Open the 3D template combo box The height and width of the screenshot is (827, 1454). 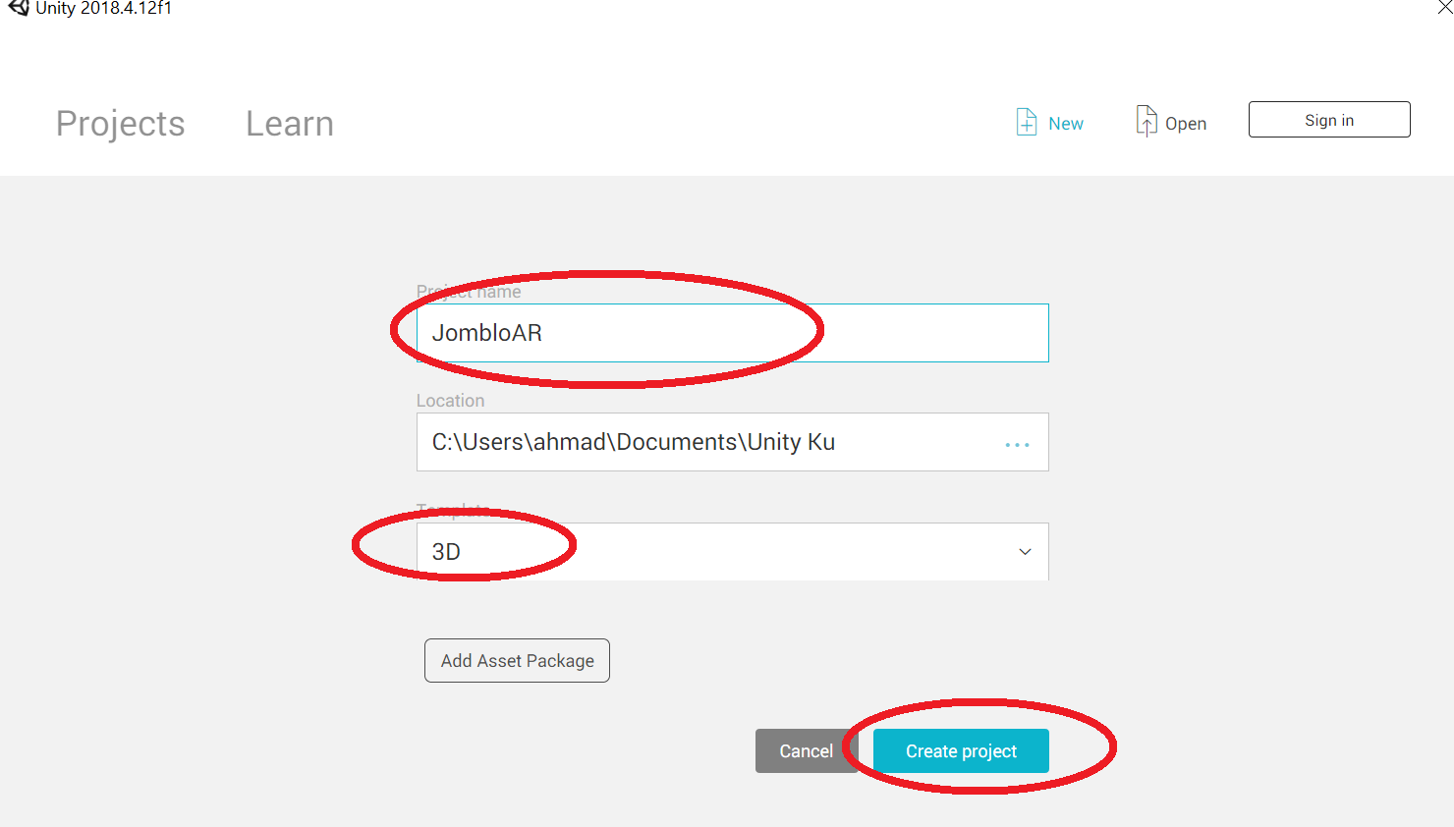click(732, 552)
